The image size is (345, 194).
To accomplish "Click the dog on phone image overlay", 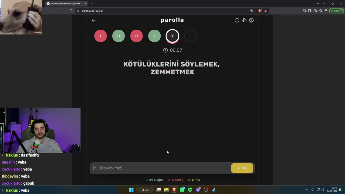I will click(21, 17).
